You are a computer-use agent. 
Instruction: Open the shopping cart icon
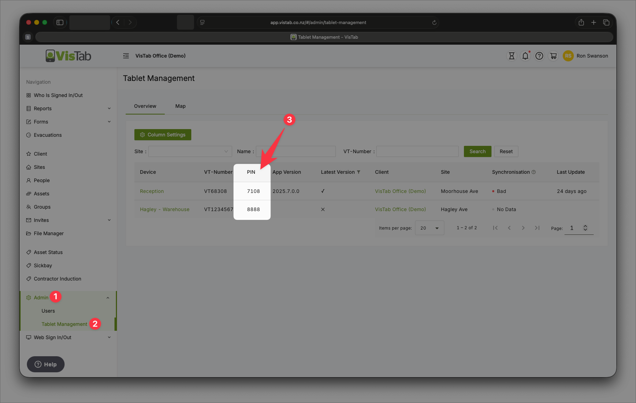pos(553,56)
